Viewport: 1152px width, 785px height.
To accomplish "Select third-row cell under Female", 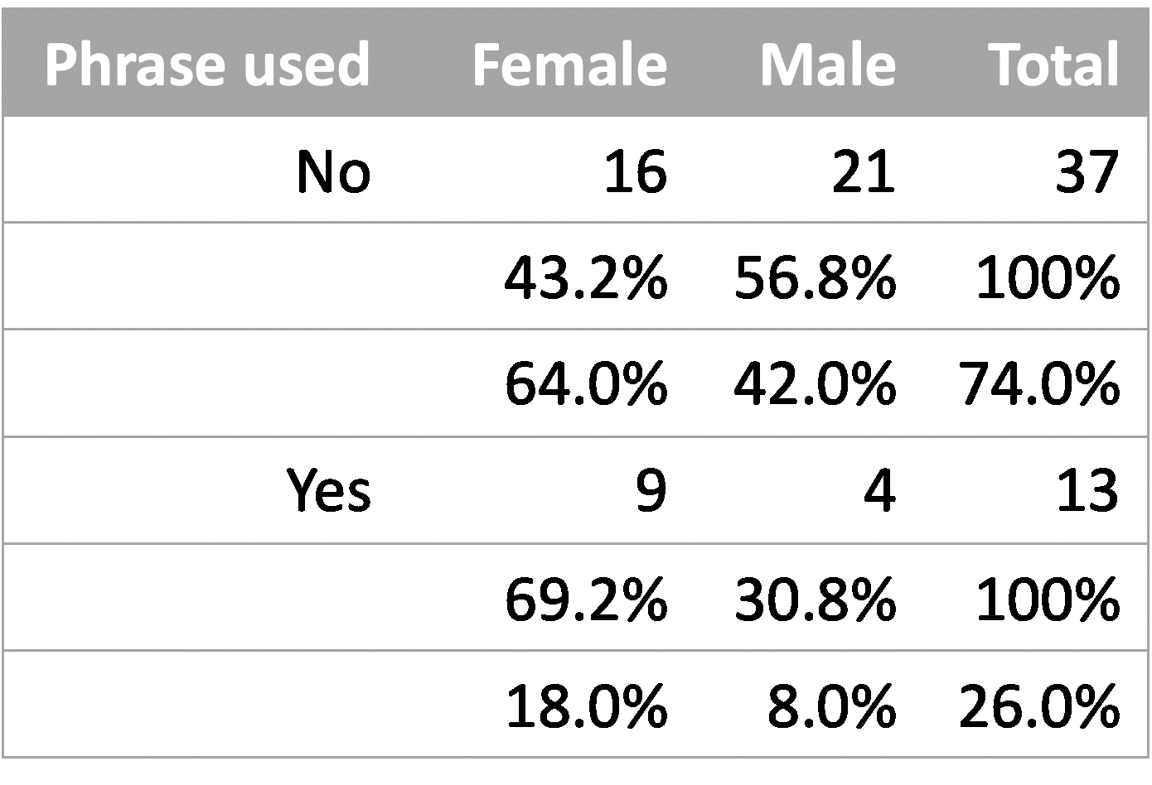I will click(569, 383).
